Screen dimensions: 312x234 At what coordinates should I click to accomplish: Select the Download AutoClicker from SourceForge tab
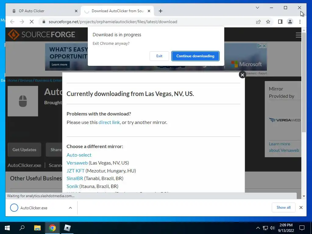click(x=117, y=11)
